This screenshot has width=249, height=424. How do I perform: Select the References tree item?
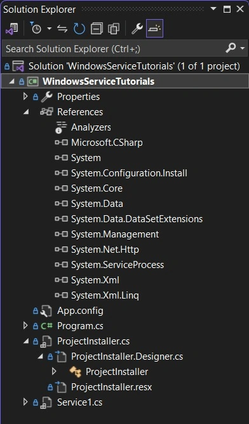pos(80,112)
